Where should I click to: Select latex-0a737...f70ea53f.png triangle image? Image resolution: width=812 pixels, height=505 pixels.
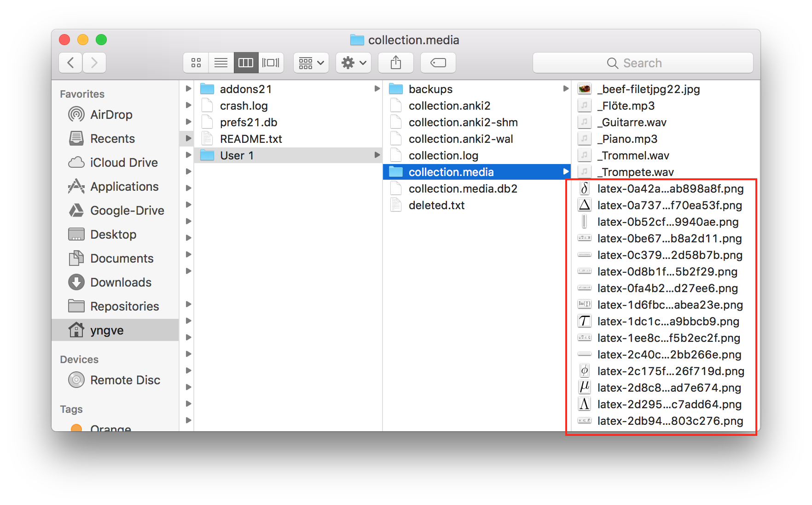[x=666, y=205]
